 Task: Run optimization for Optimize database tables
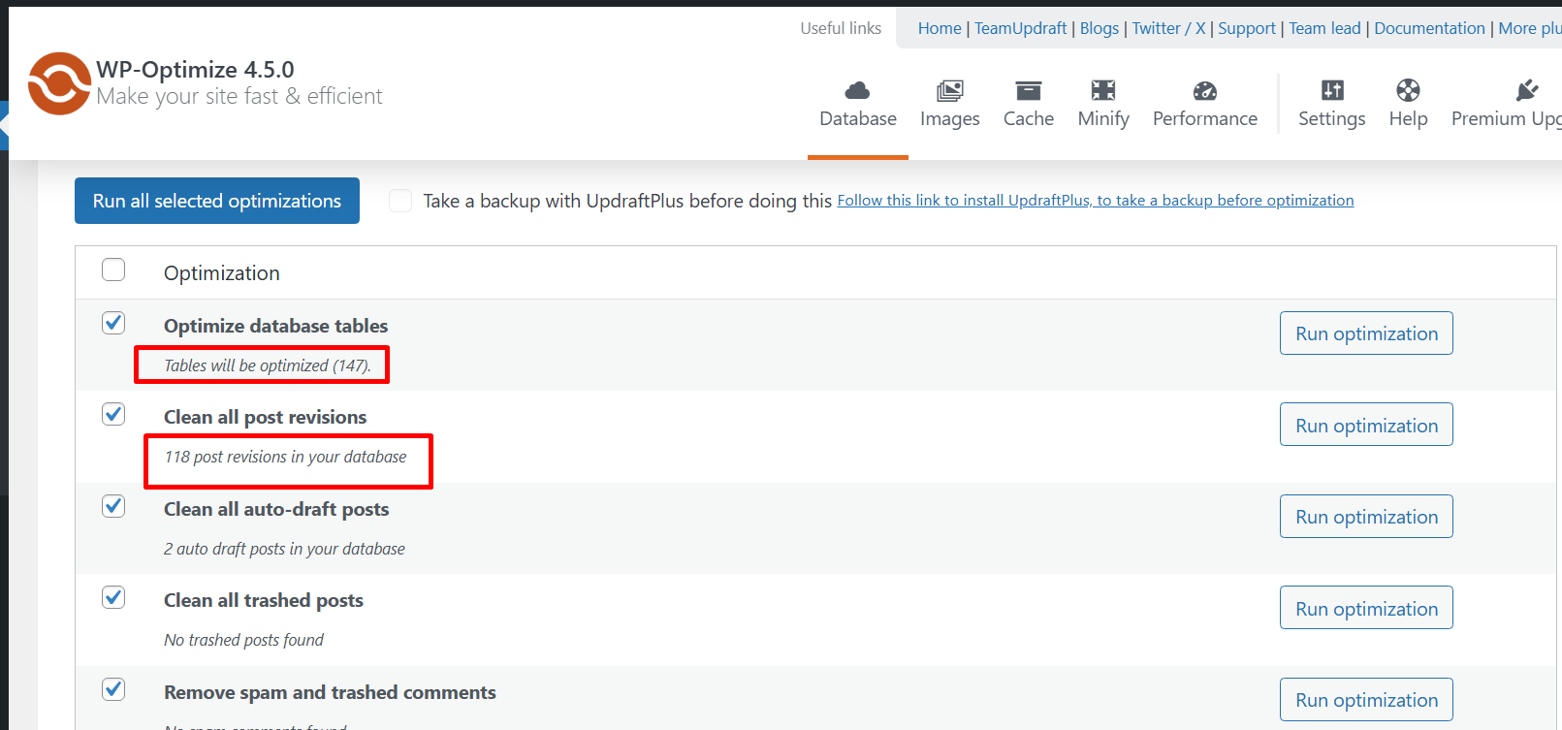tap(1366, 333)
